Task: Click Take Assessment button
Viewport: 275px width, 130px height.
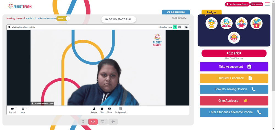Action: 234,67
